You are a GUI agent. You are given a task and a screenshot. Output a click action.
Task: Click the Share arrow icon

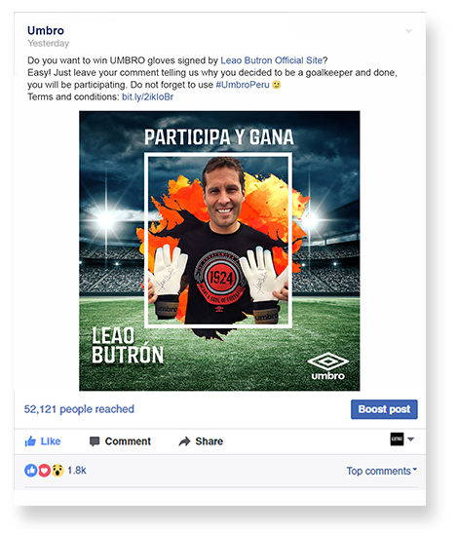click(184, 441)
